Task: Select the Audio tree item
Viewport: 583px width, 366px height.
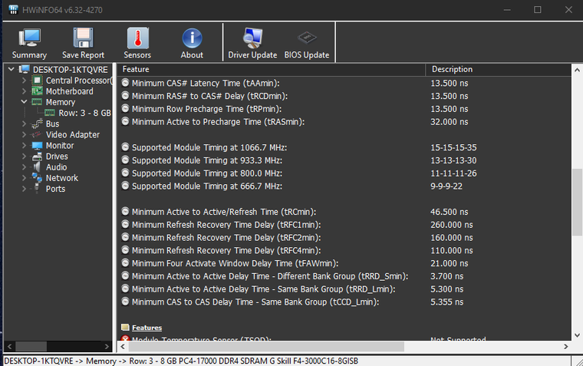Action: click(x=56, y=167)
